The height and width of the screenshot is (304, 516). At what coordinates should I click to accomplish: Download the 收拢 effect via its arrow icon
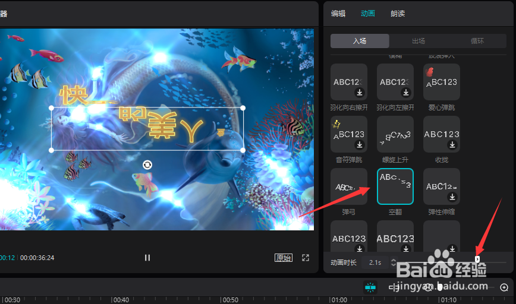click(x=452, y=145)
